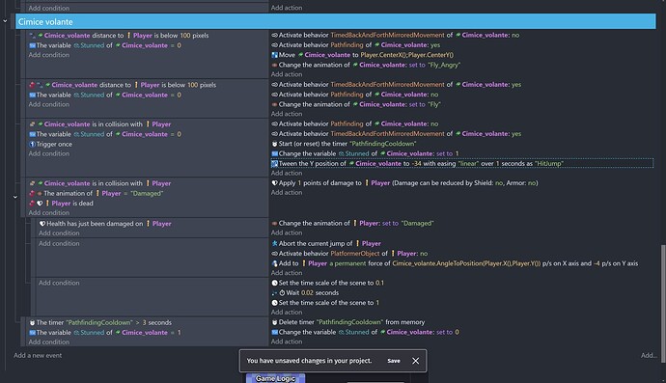Edit the 0.02 value in Wait action

[307, 293]
